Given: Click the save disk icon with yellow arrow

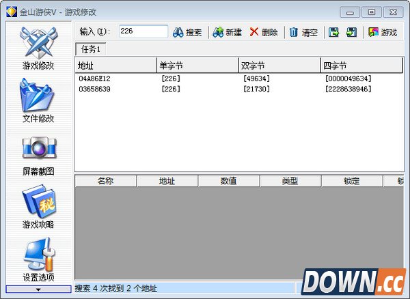Looking at the screenshot, I should [333, 32].
